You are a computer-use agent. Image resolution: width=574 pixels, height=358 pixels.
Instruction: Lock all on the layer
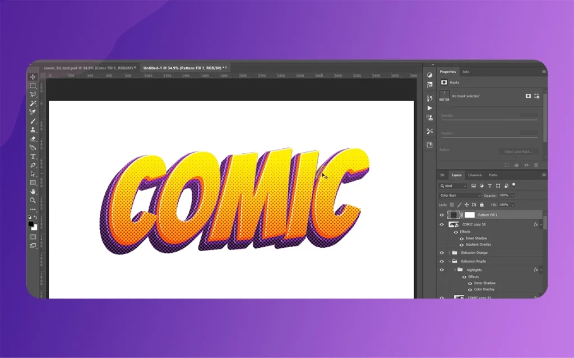482,205
